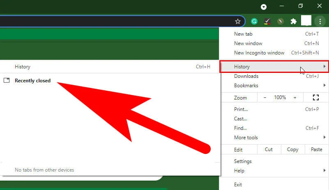Viewport: 329px width, 190px height.
Task: Click the Recently closed window icon
Action: tap(7, 80)
